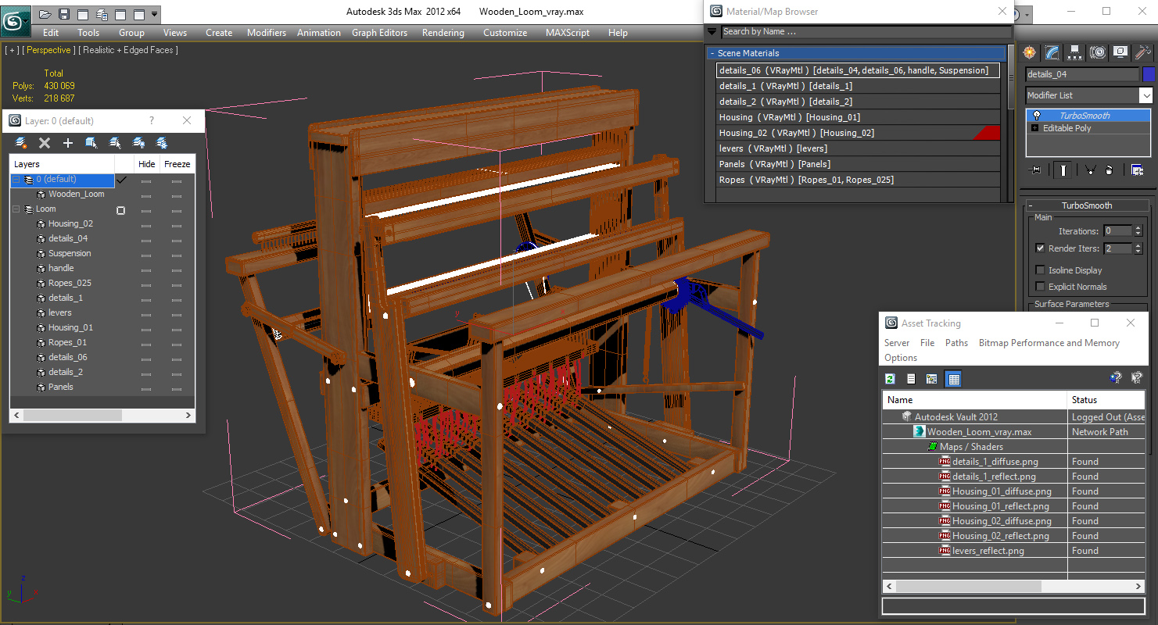Click the viewport [ + ] label

coord(12,50)
